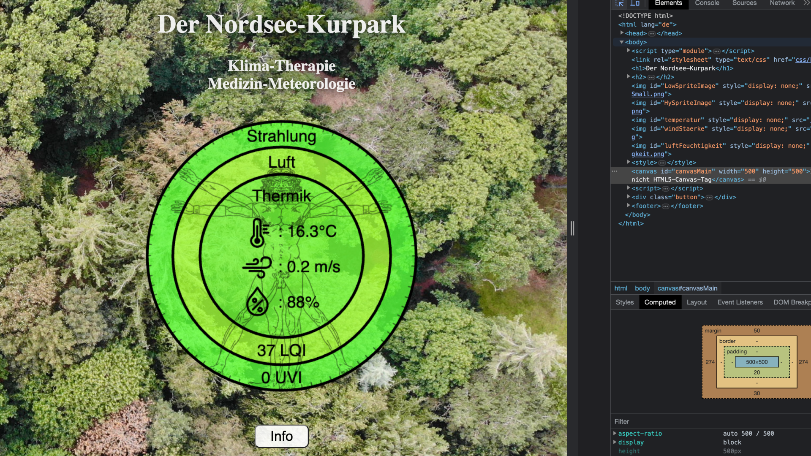Screen dimensions: 811x456
Task: Open the actions dots beside canvas row
Action: pos(615,171)
